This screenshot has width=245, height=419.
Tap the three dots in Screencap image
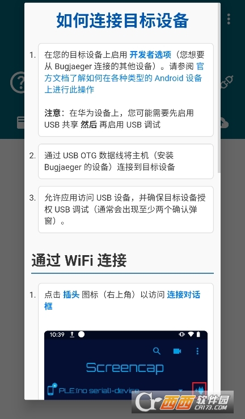coord(197,351)
